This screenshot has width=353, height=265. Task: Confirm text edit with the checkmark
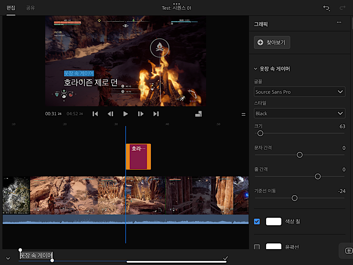click(x=225, y=258)
